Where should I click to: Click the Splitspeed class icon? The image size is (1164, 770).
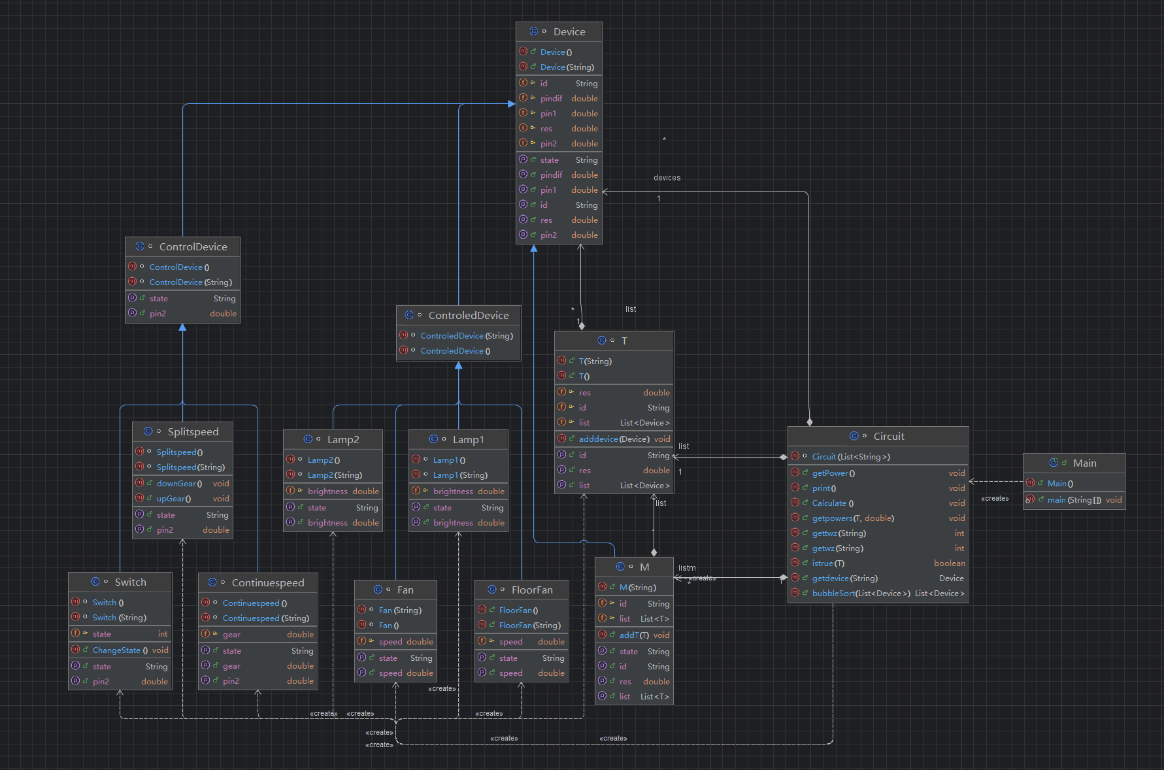(x=148, y=431)
